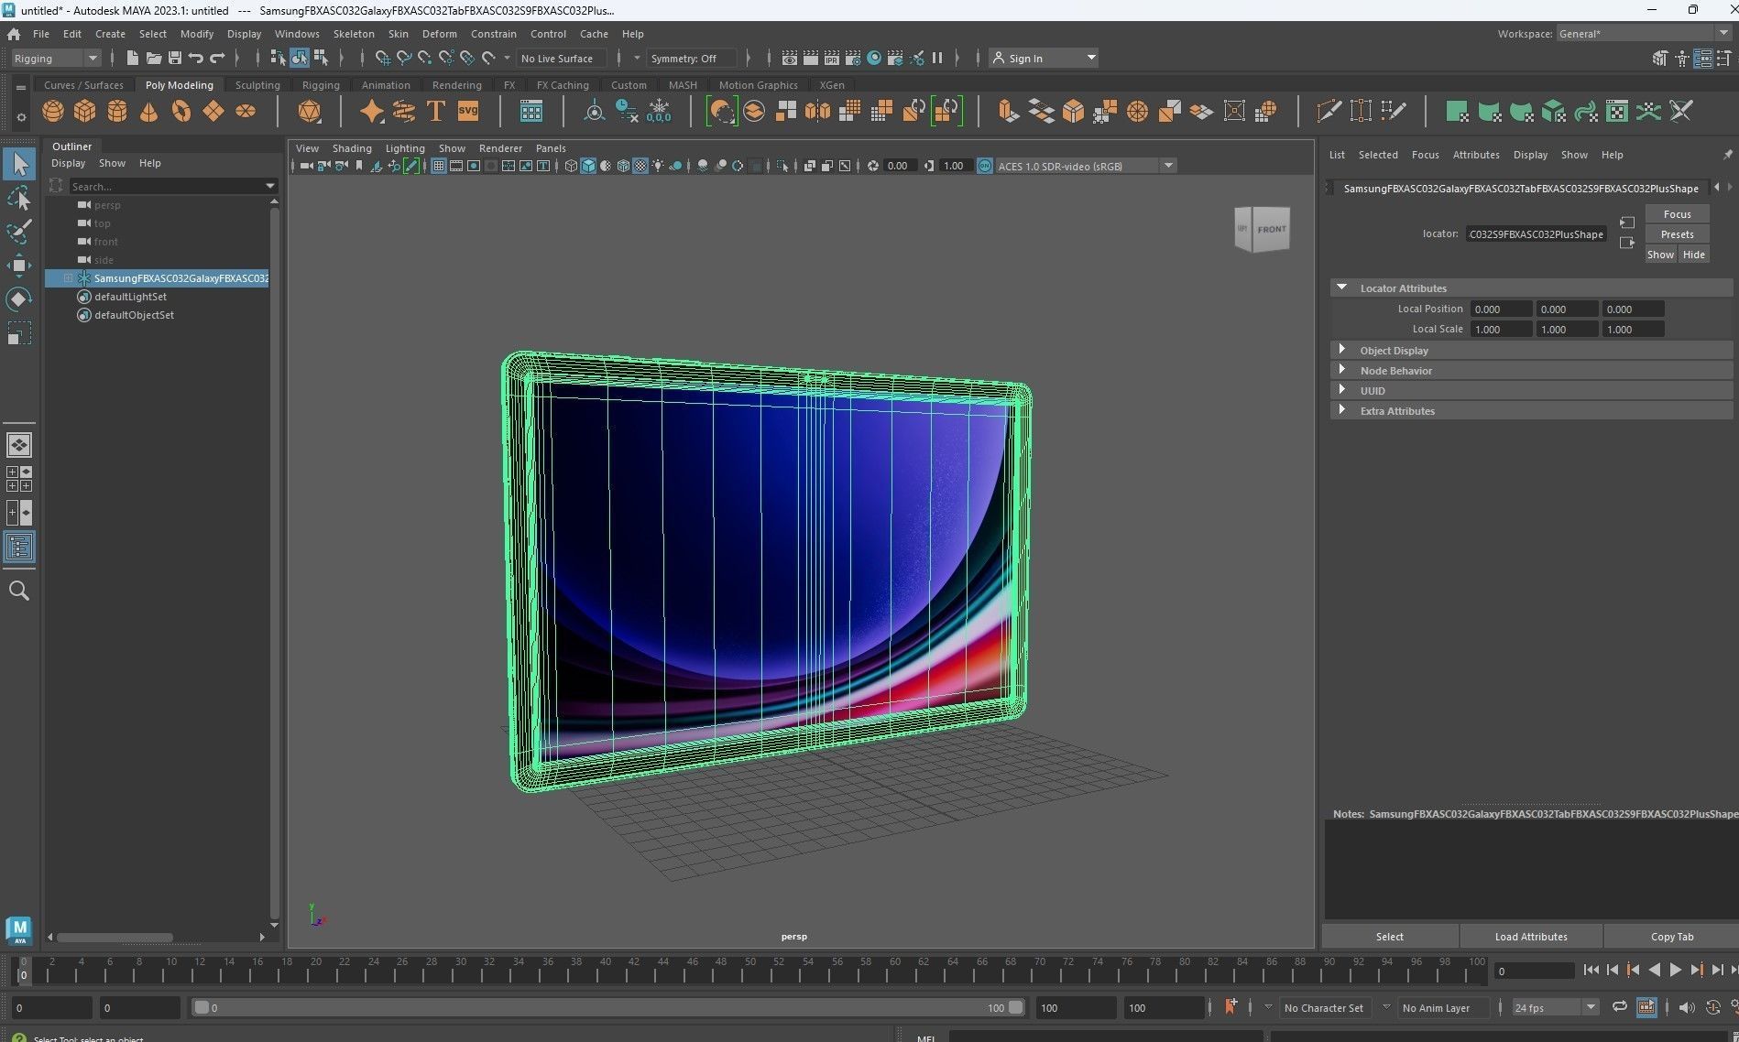Viewport: 1739px width, 1042px height.
Task: Expand the Node Behavior section
Action: (1342, 370)
